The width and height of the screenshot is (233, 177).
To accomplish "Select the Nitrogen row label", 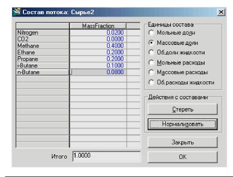I will pos(43,33).
